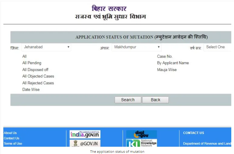
Task: Open the Terms of Use link
Action: [x=13, y=144]
